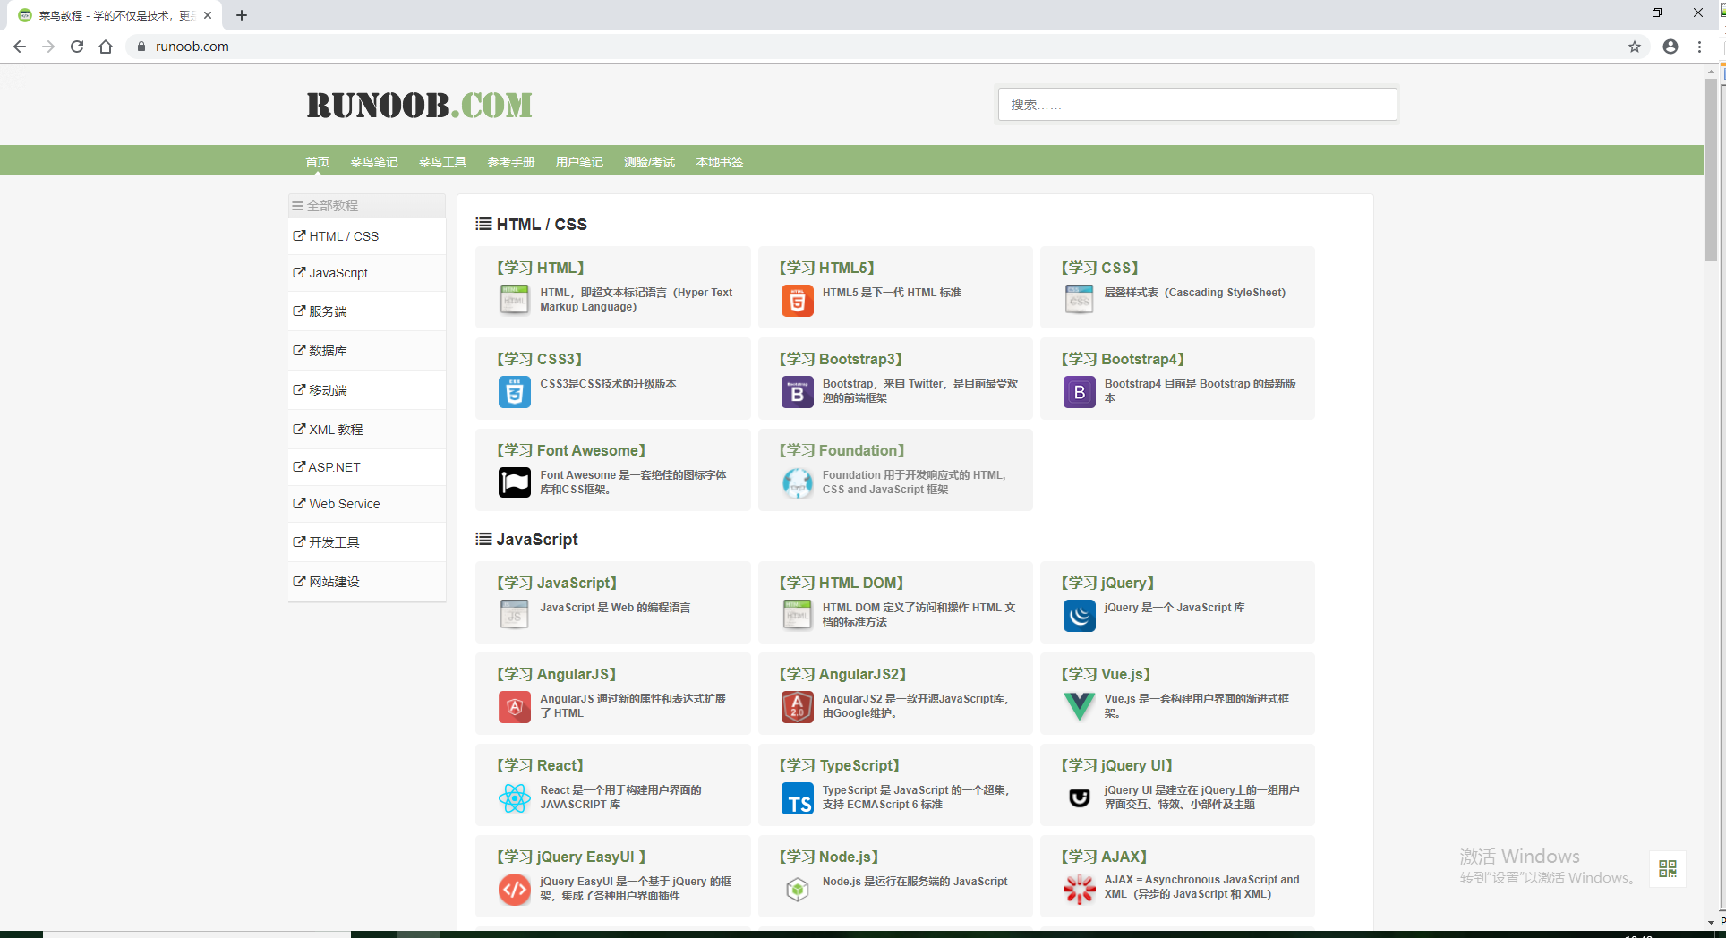The width and height of the screenshot is (1726, 938).
Task: Open the 【学习 React】 tutorial title
Action: click(540, 765)
